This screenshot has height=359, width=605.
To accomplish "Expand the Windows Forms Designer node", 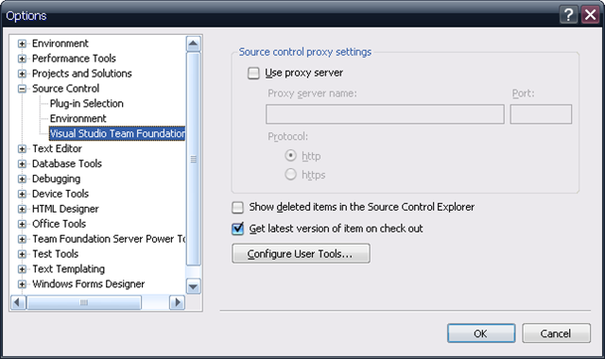I will click(22, 284).
